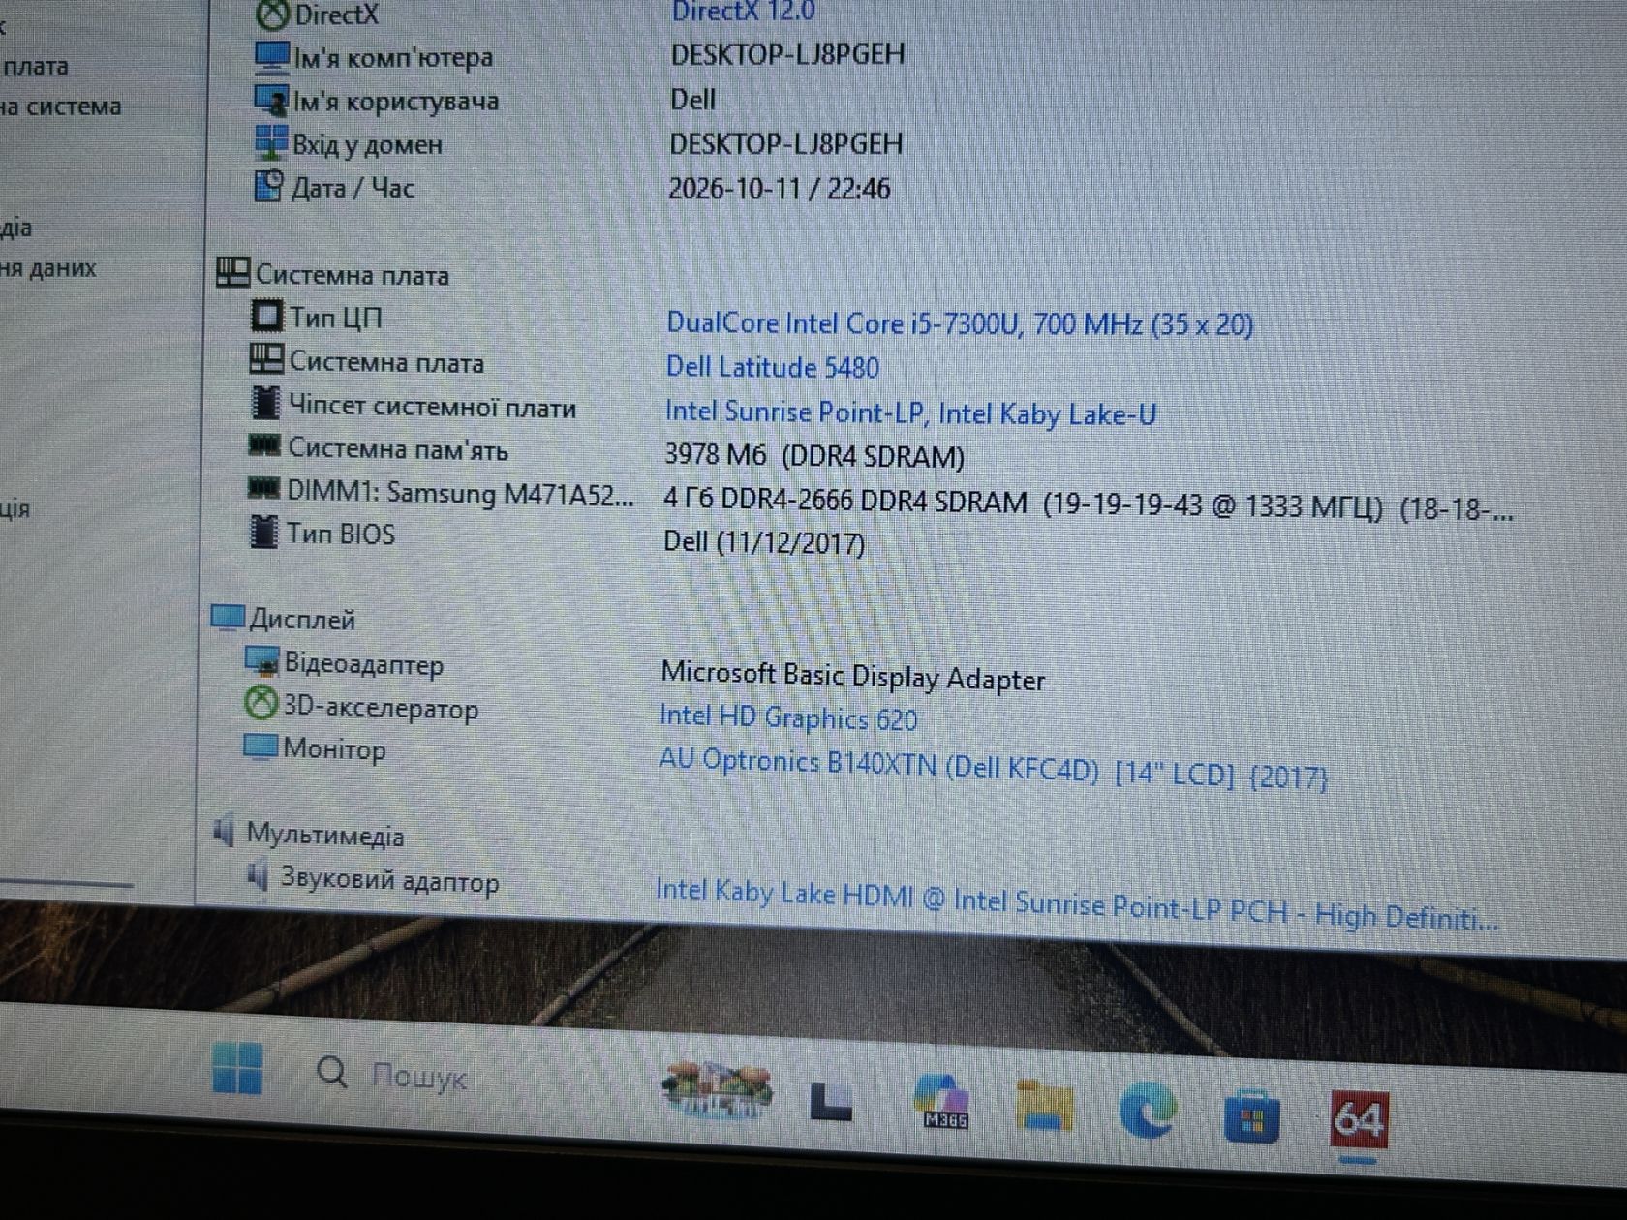This screenshot has height=1220, width=1627.
Task: Click the domain login row icon
Action: [x=270, y=143]
